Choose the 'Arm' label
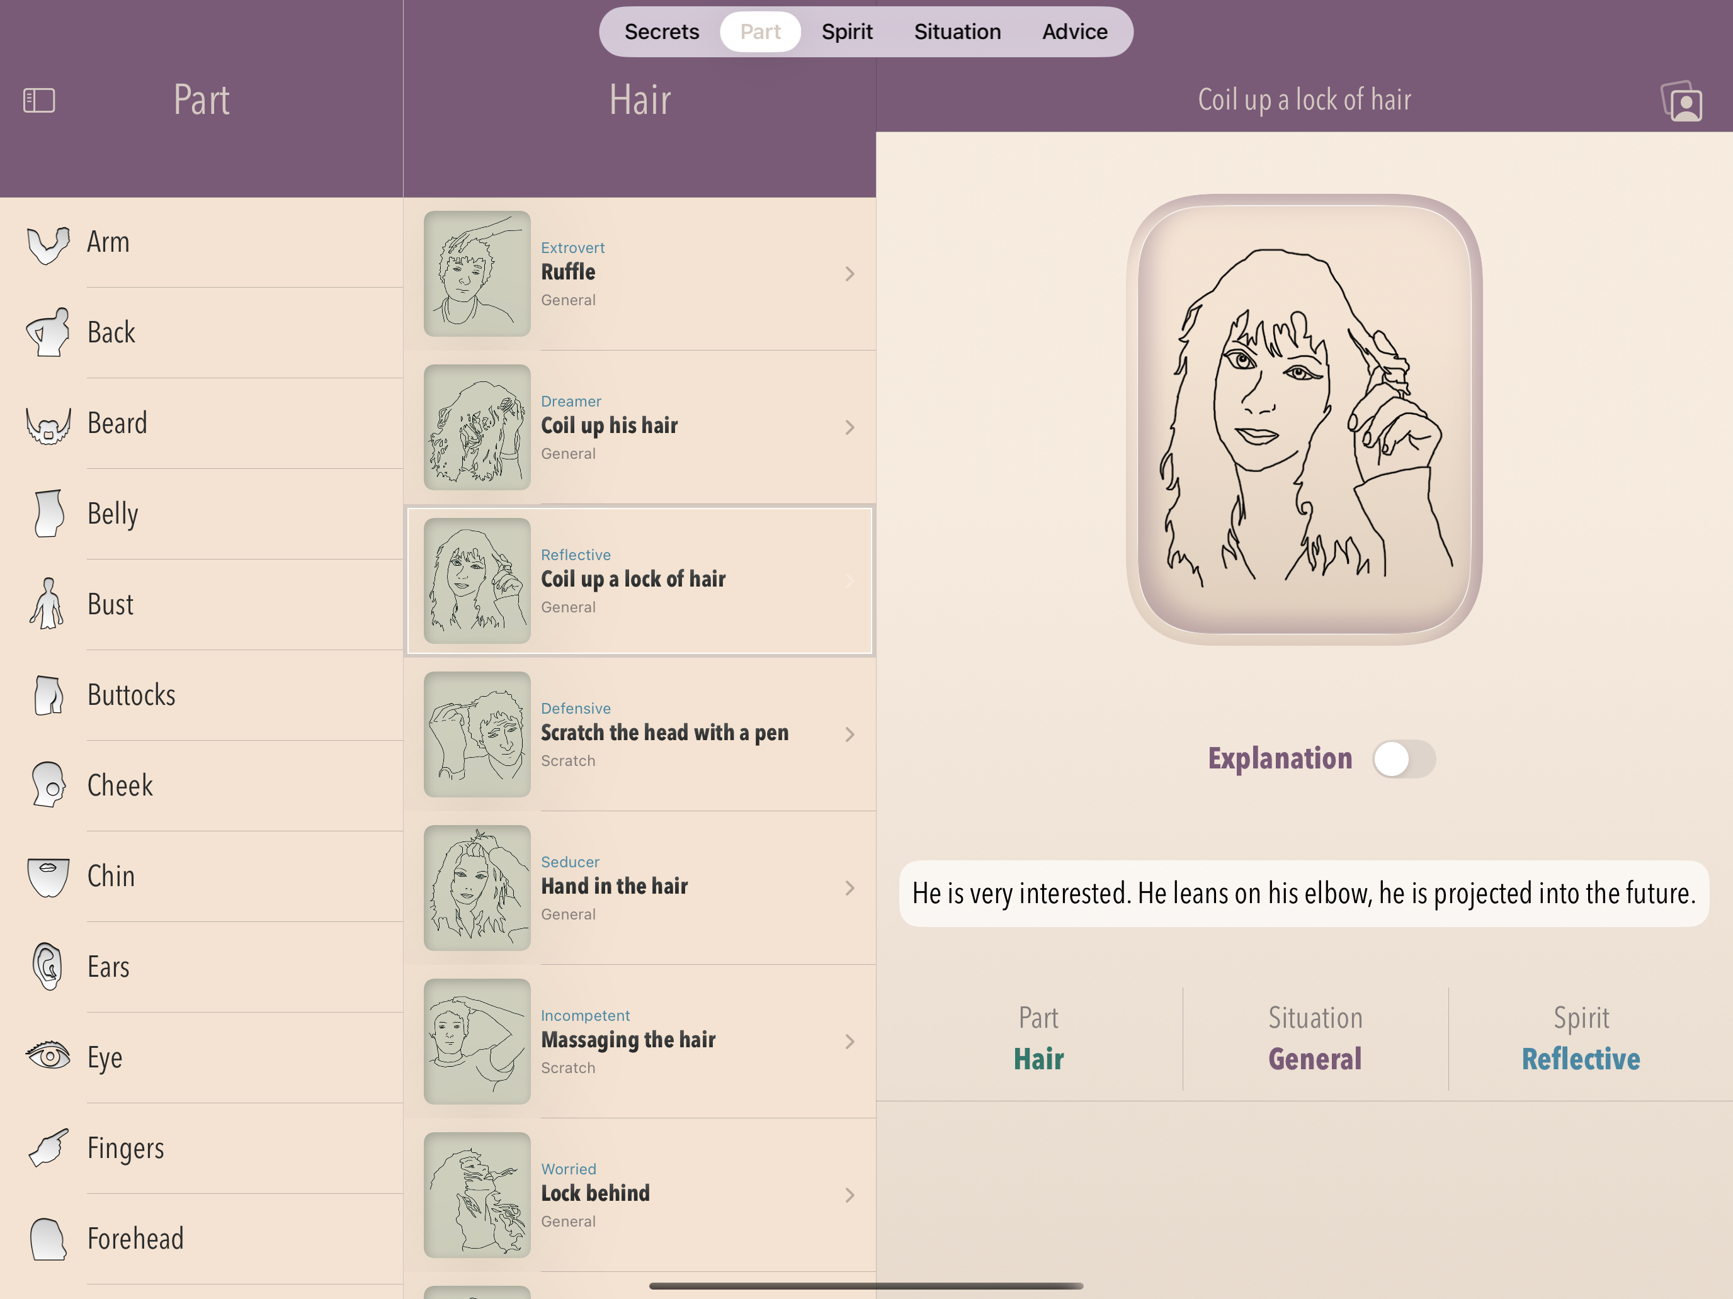The image size is (1733, 1299). pos(108,242)
